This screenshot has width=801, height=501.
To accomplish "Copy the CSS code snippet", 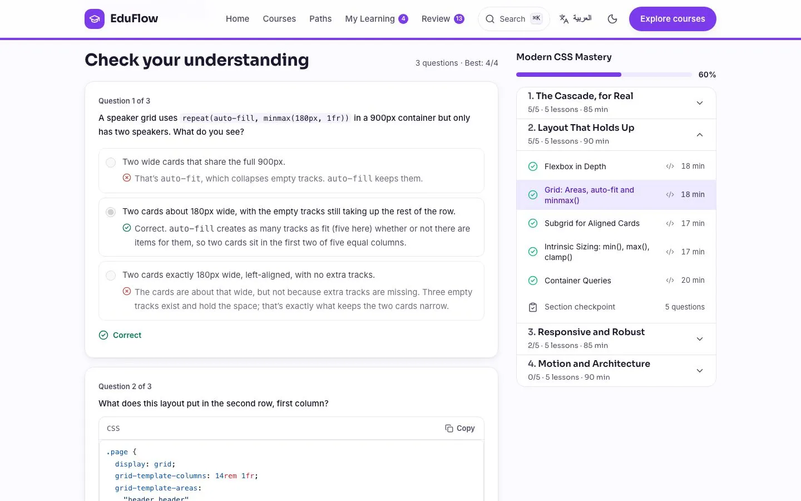I will (460, 428).
